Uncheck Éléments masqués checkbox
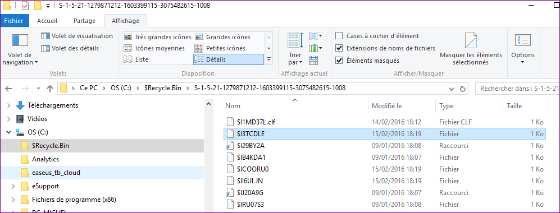The height and width of the screenshot is (213, 560). 339,61
